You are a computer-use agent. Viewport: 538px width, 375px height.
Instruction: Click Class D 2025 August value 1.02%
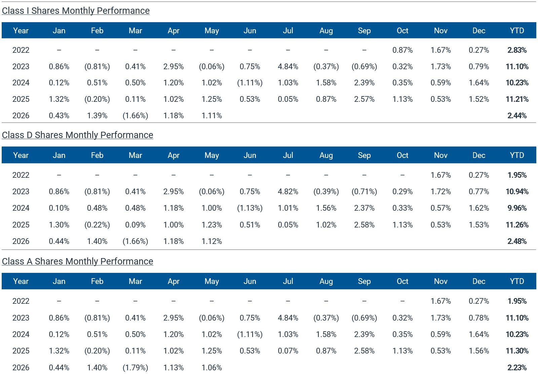[326, 225]
